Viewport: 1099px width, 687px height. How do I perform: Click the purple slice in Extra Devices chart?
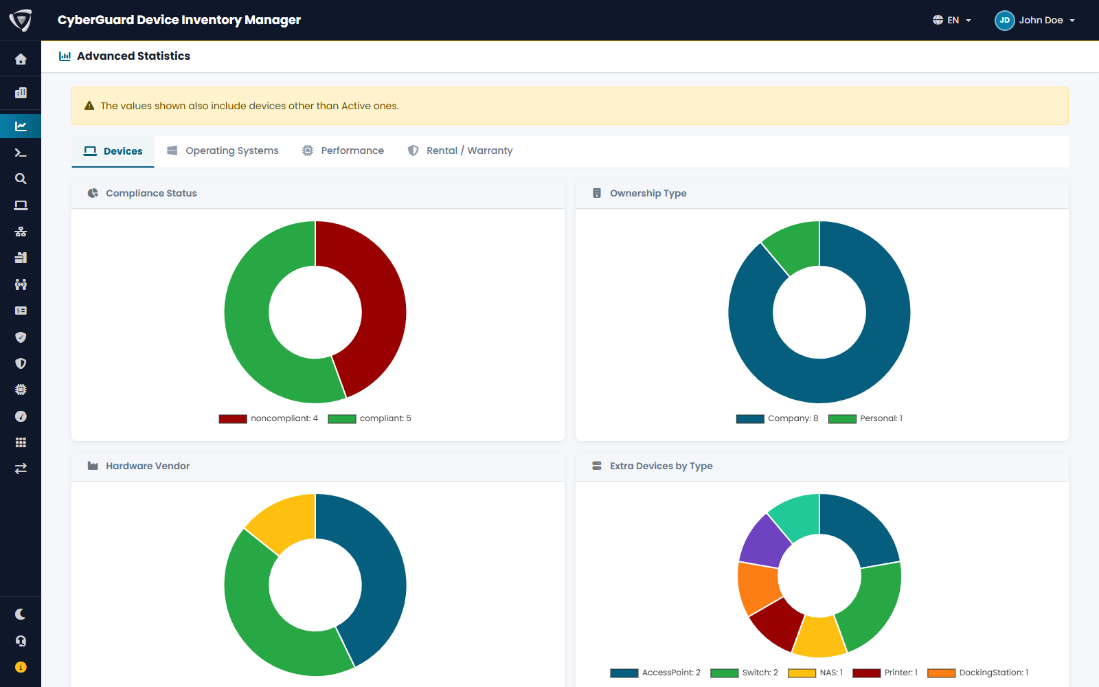point(766,542)
